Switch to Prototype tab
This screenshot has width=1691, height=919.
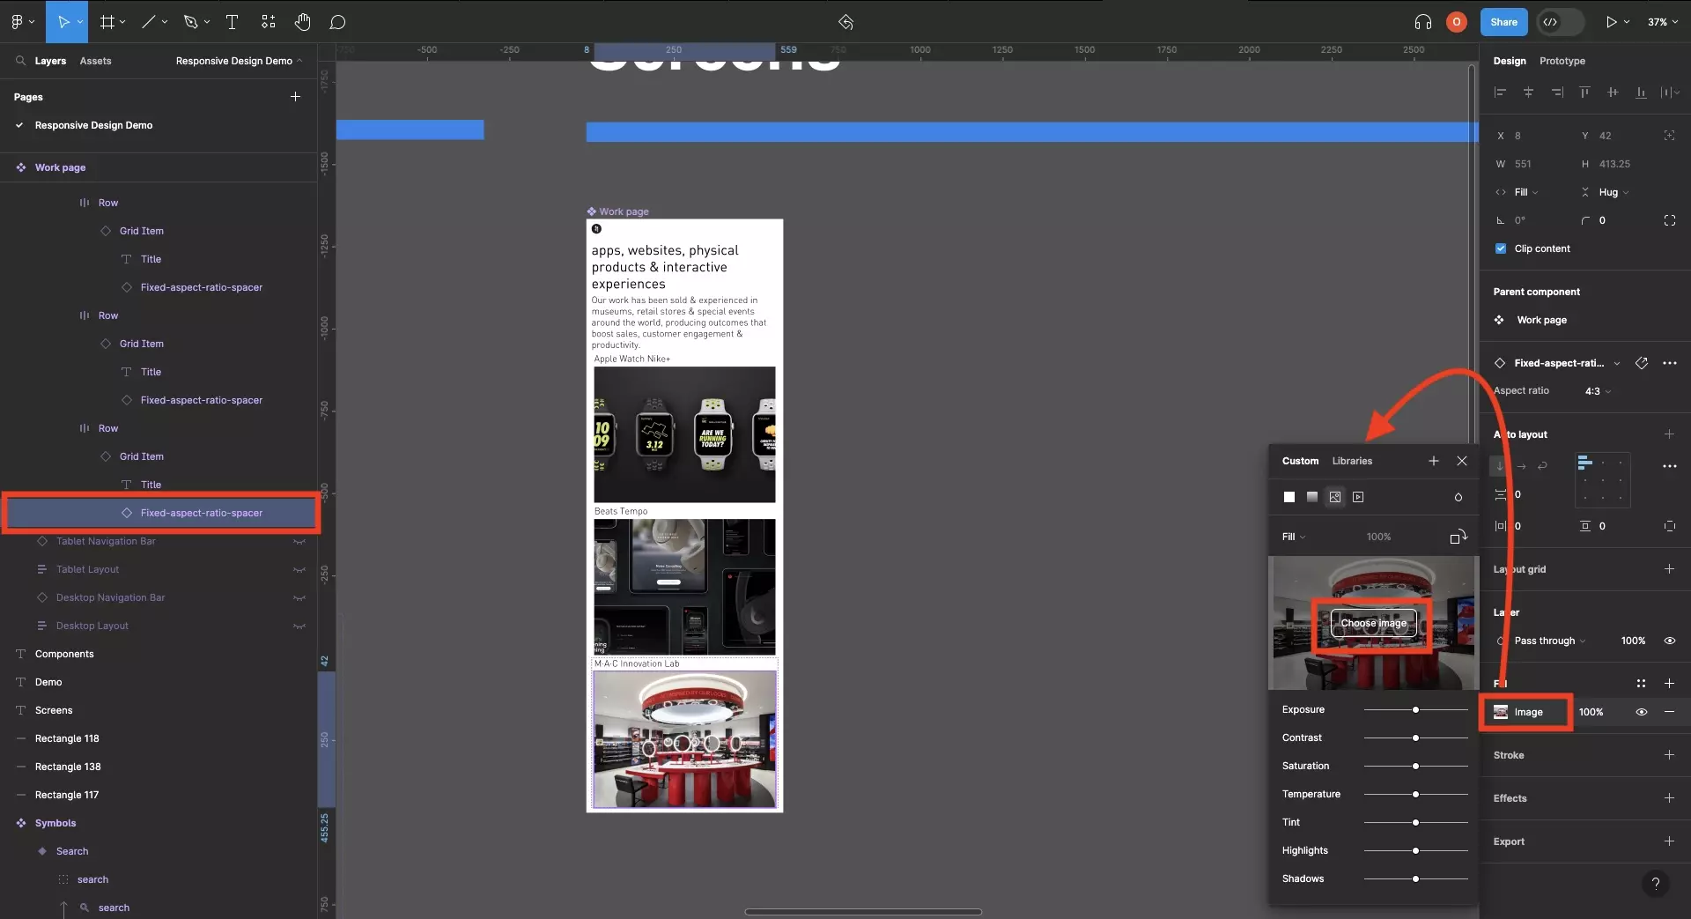(1562, 61)
